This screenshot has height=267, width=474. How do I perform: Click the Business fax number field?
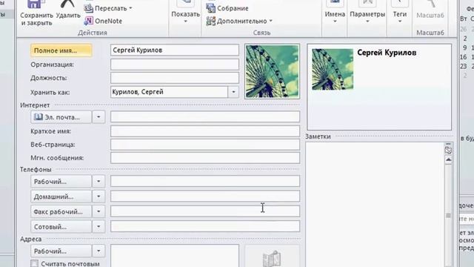pos(205,211)
